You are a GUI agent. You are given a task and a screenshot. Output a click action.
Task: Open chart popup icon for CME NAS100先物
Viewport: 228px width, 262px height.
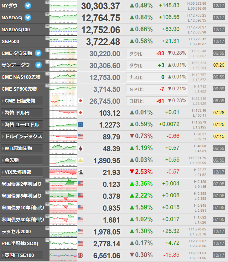(x=47, y=74)
